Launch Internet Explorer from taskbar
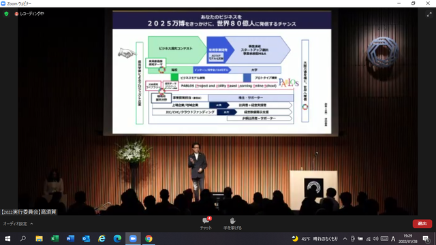 [x=102, y=239]
